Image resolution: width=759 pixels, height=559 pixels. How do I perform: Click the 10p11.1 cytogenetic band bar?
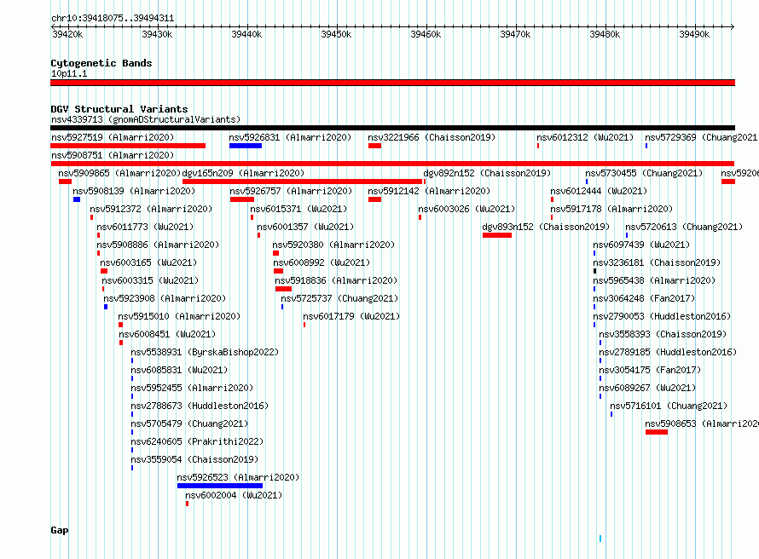pyautogui.click(x=392, y=83)
